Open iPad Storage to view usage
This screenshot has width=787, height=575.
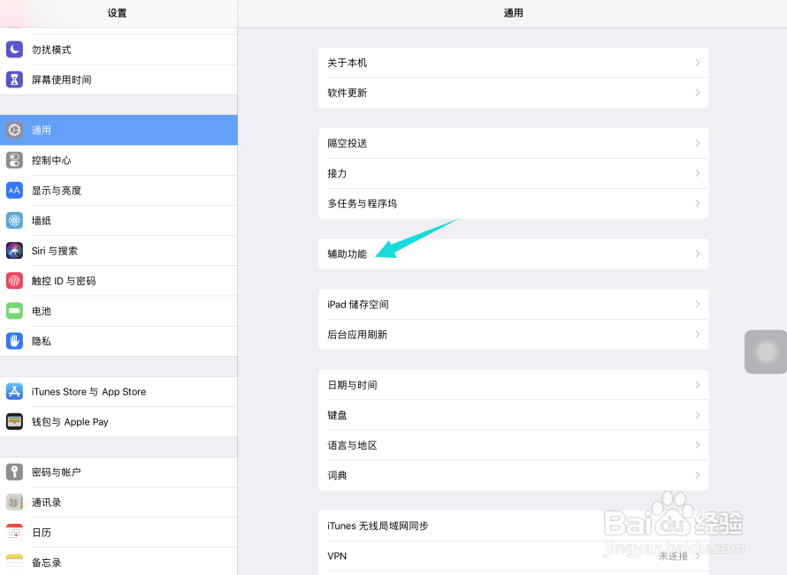513,304
